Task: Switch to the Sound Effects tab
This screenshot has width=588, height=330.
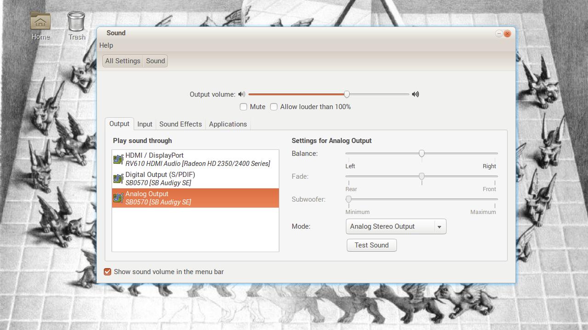Action: tap(181, 124)
